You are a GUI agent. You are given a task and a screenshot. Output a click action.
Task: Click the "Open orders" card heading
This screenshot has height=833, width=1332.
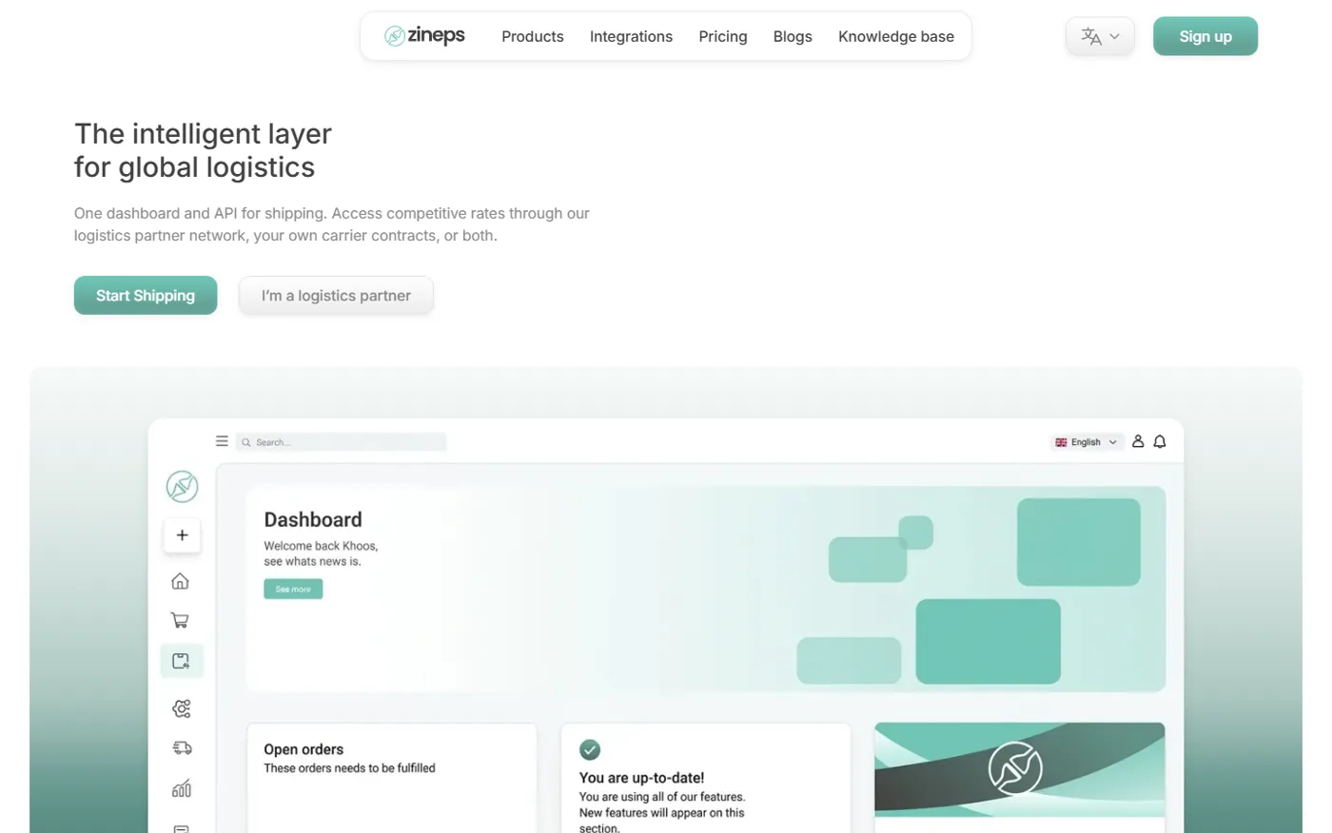click(304, 749)
